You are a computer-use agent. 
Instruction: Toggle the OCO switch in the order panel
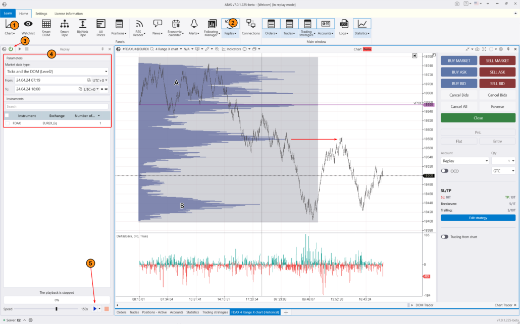(445, 171)
